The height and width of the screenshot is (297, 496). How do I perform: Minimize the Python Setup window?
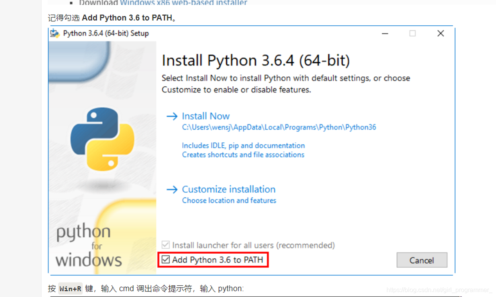pos(385,34)
